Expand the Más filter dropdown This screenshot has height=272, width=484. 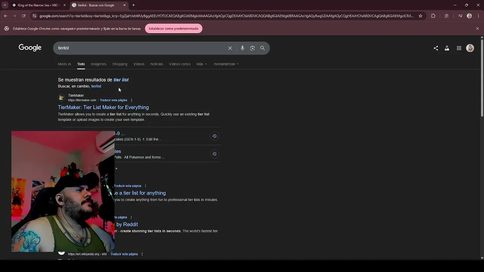202,64
